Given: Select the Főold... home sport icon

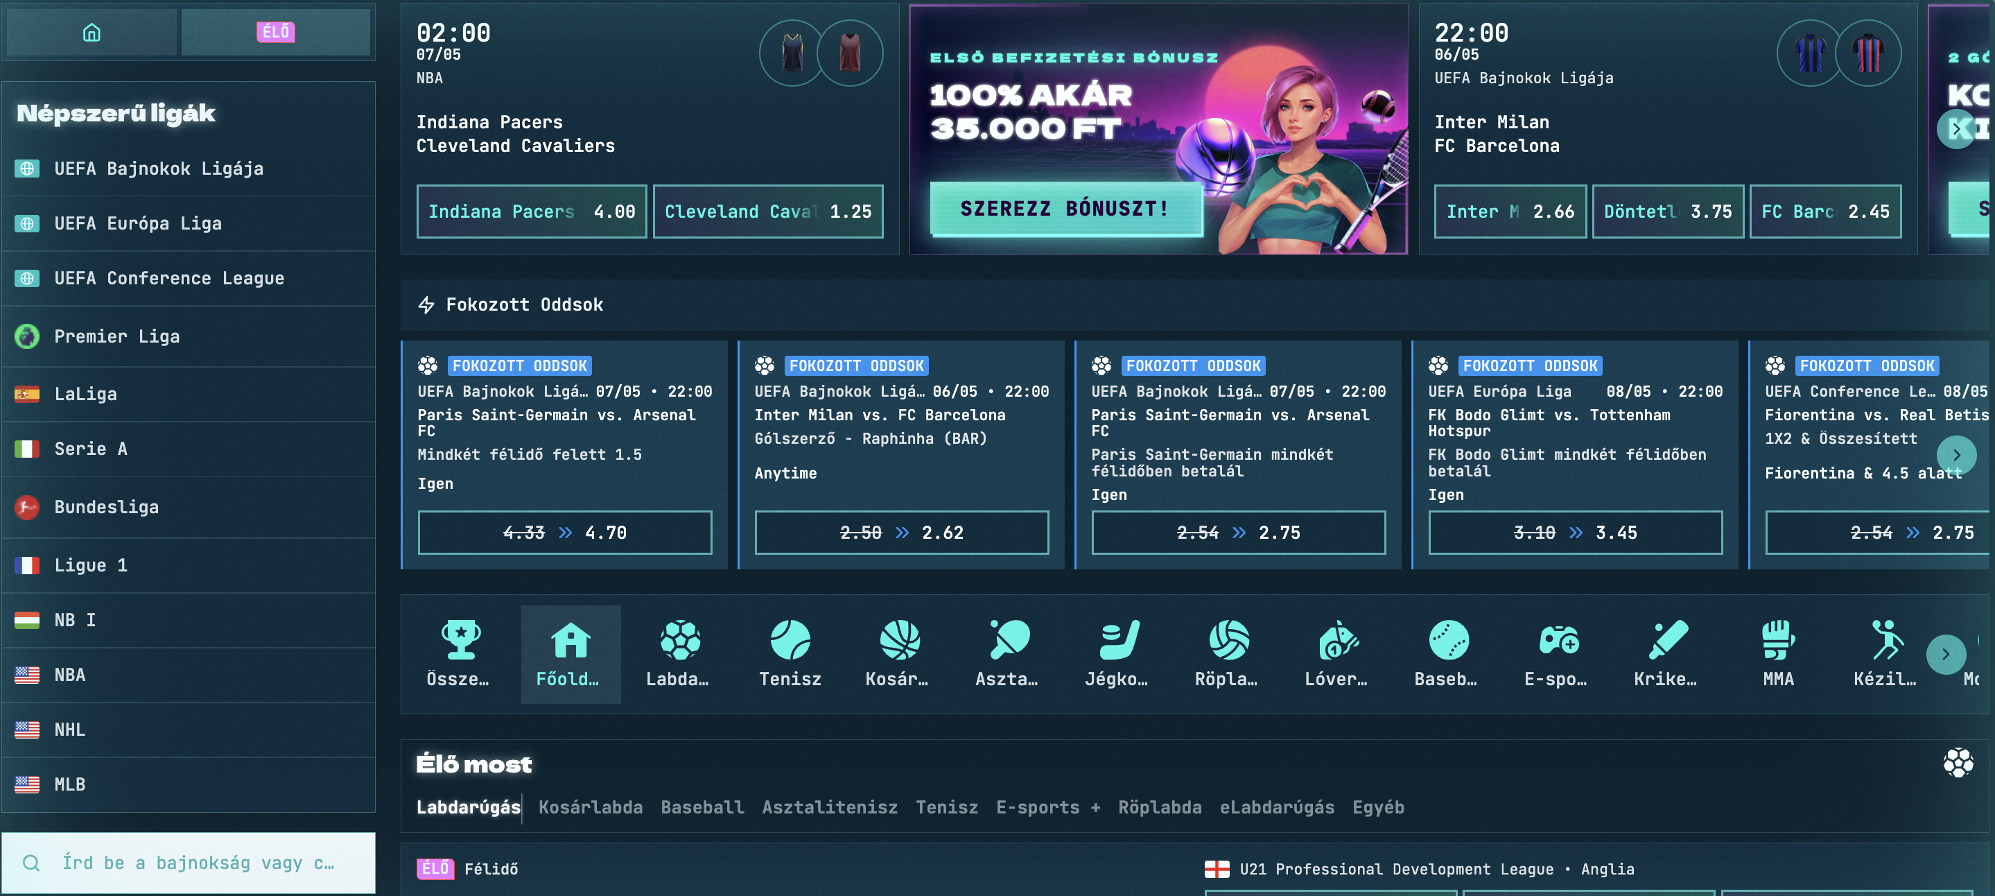Looking at the screenshot, I should 570,654.
